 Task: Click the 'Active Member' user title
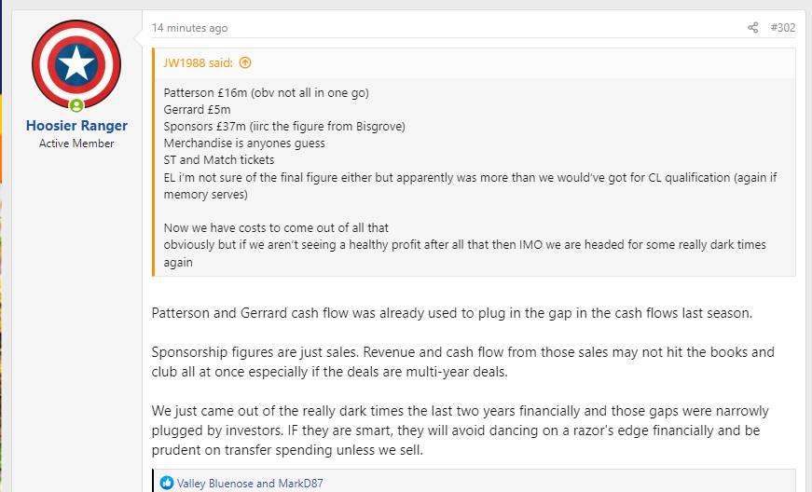(76, 143)
